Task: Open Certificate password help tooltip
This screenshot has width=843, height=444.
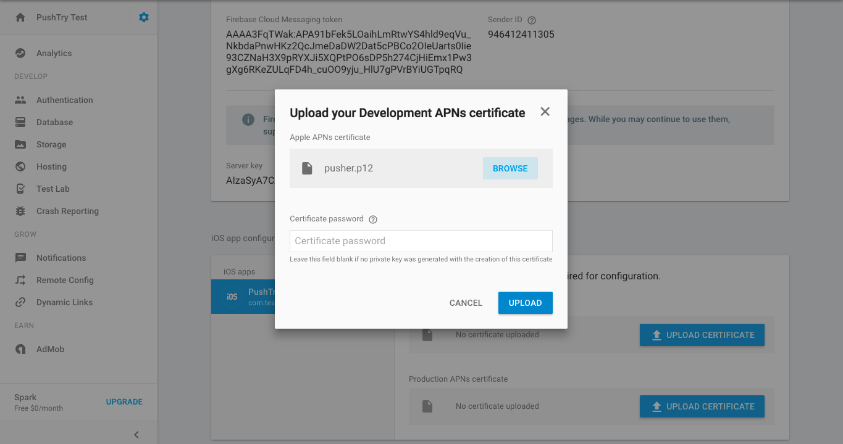Action: (x=373, y=220)
